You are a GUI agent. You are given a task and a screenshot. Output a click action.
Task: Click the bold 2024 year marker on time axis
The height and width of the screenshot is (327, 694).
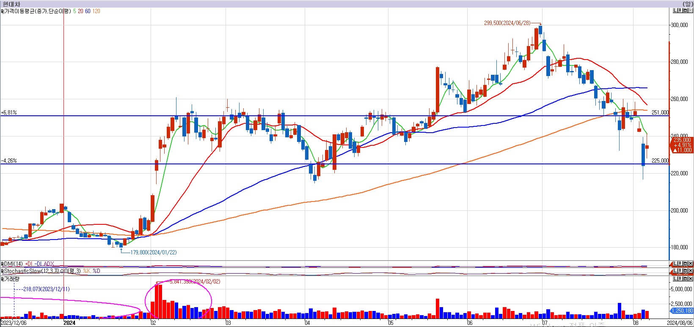pos(69,323)
